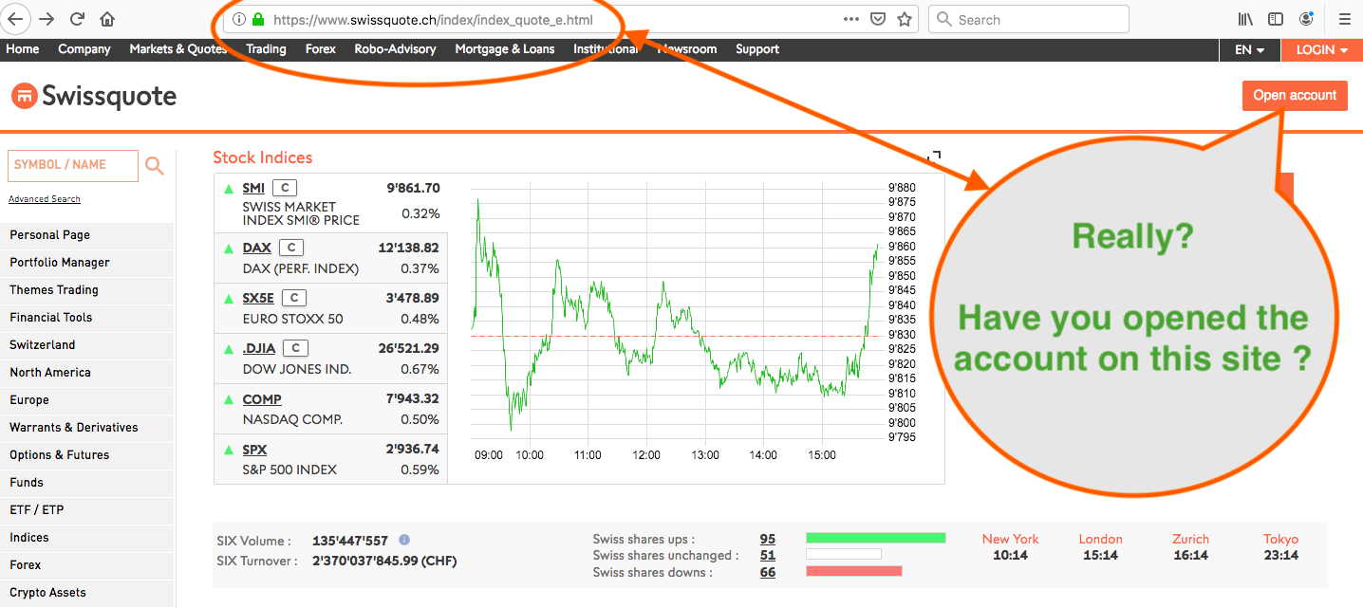The width and height of the screenshot is (1363, 608).
Task: Click the orange symbol search magnifier
Action: pos(155,166)
